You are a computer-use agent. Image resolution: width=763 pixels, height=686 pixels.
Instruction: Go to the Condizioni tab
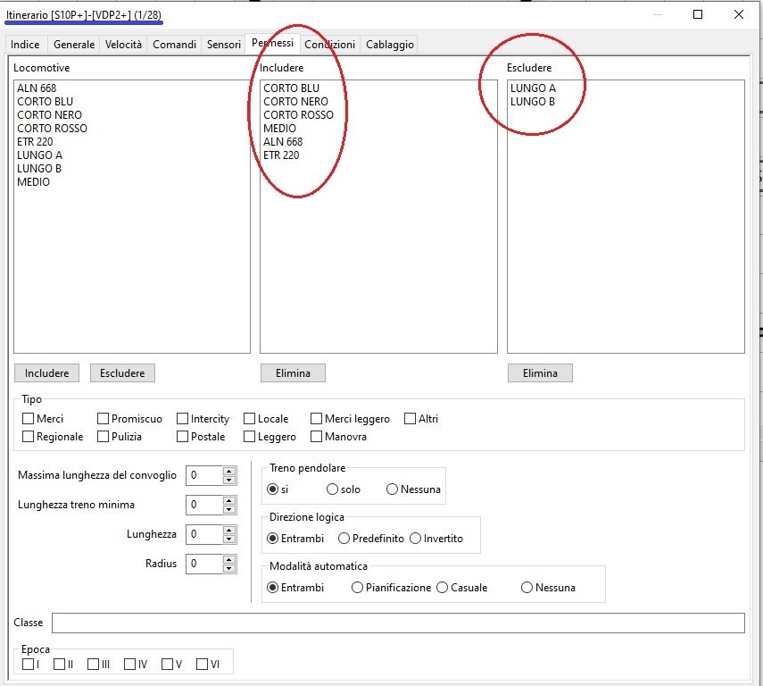330,45
